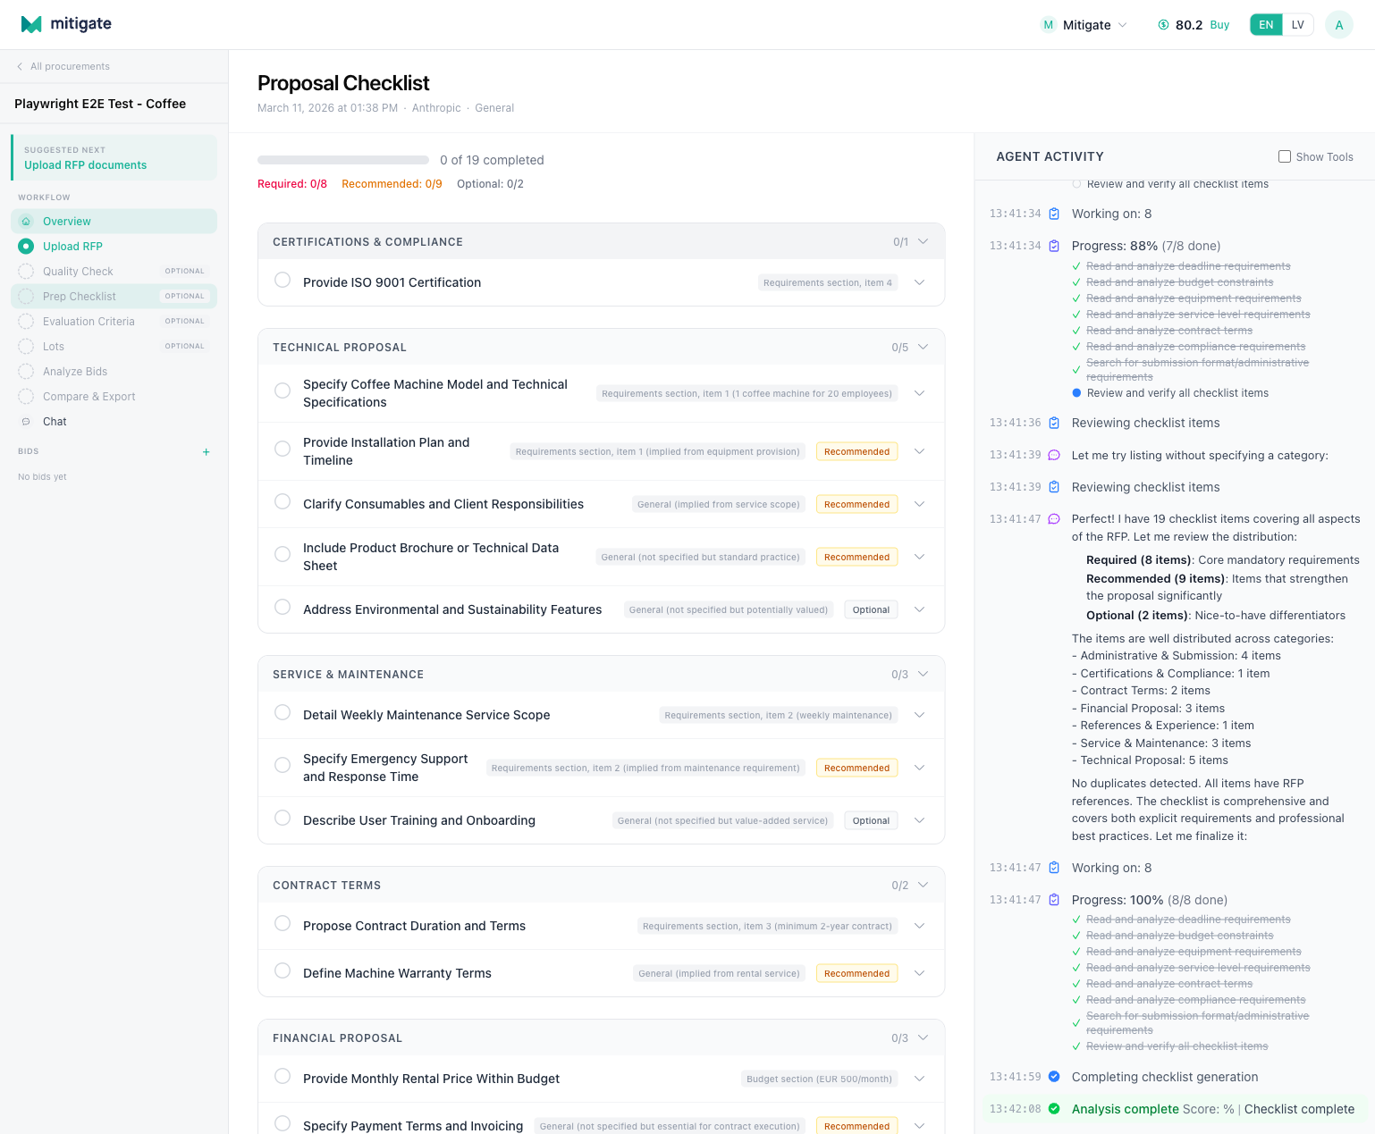Tick Include Product Brochure item circle
The image size is (1375, 1134).
pyautogui.click(x=283, y=554)
